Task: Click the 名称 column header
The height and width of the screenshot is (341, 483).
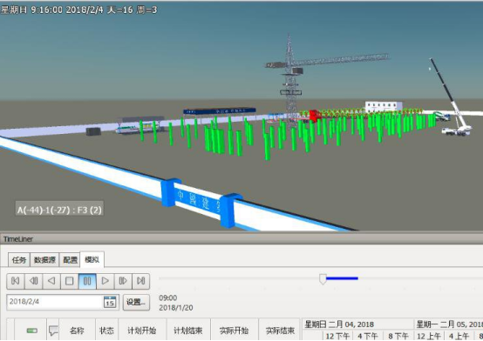Action: pyautogui.click(x=77, y=331)
